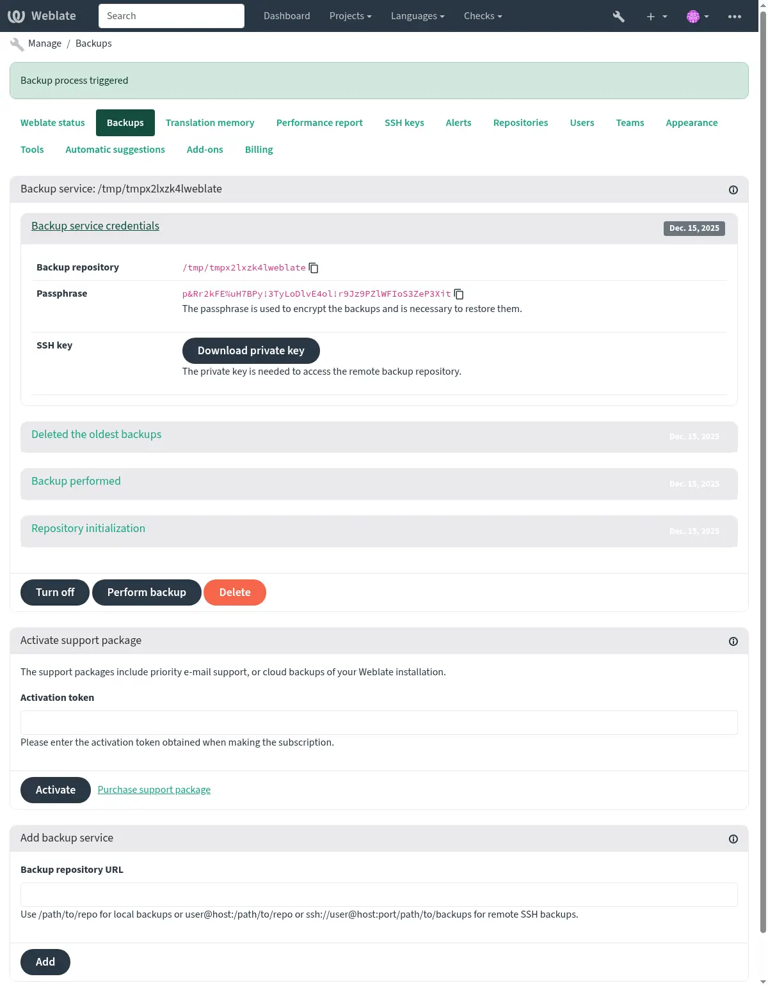This screenshot has height=988, width=768.
Task: Open the Appearance tab
Action: (692, 123)
